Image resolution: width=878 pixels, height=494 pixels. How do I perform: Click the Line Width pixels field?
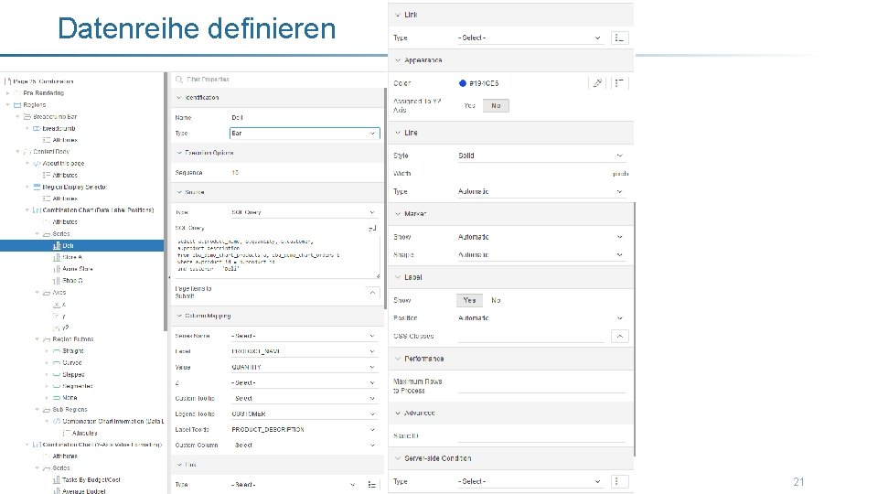pyautogui.click(x=534, y=174)
